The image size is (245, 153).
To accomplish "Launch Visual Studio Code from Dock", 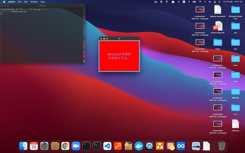I will [107, 146].
